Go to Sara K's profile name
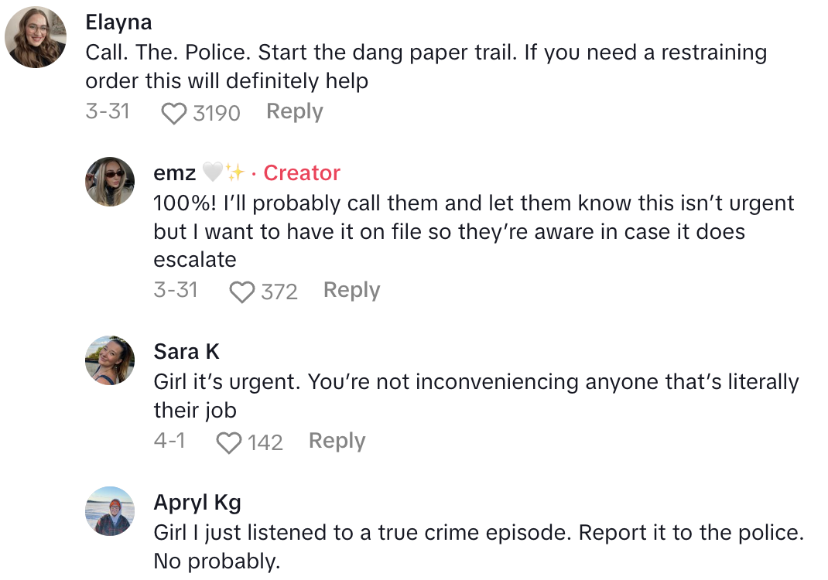Image resolution: width=828 pixels, height=580 pixels. pyautogui.click(x=186, y=352)
